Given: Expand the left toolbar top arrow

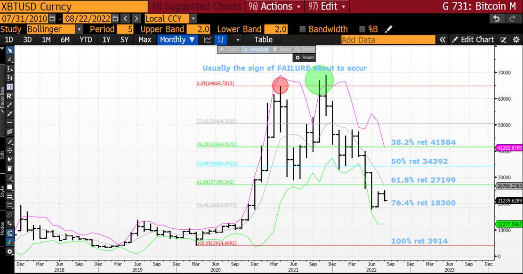Looking at the screenshot, I should point(3,48).
